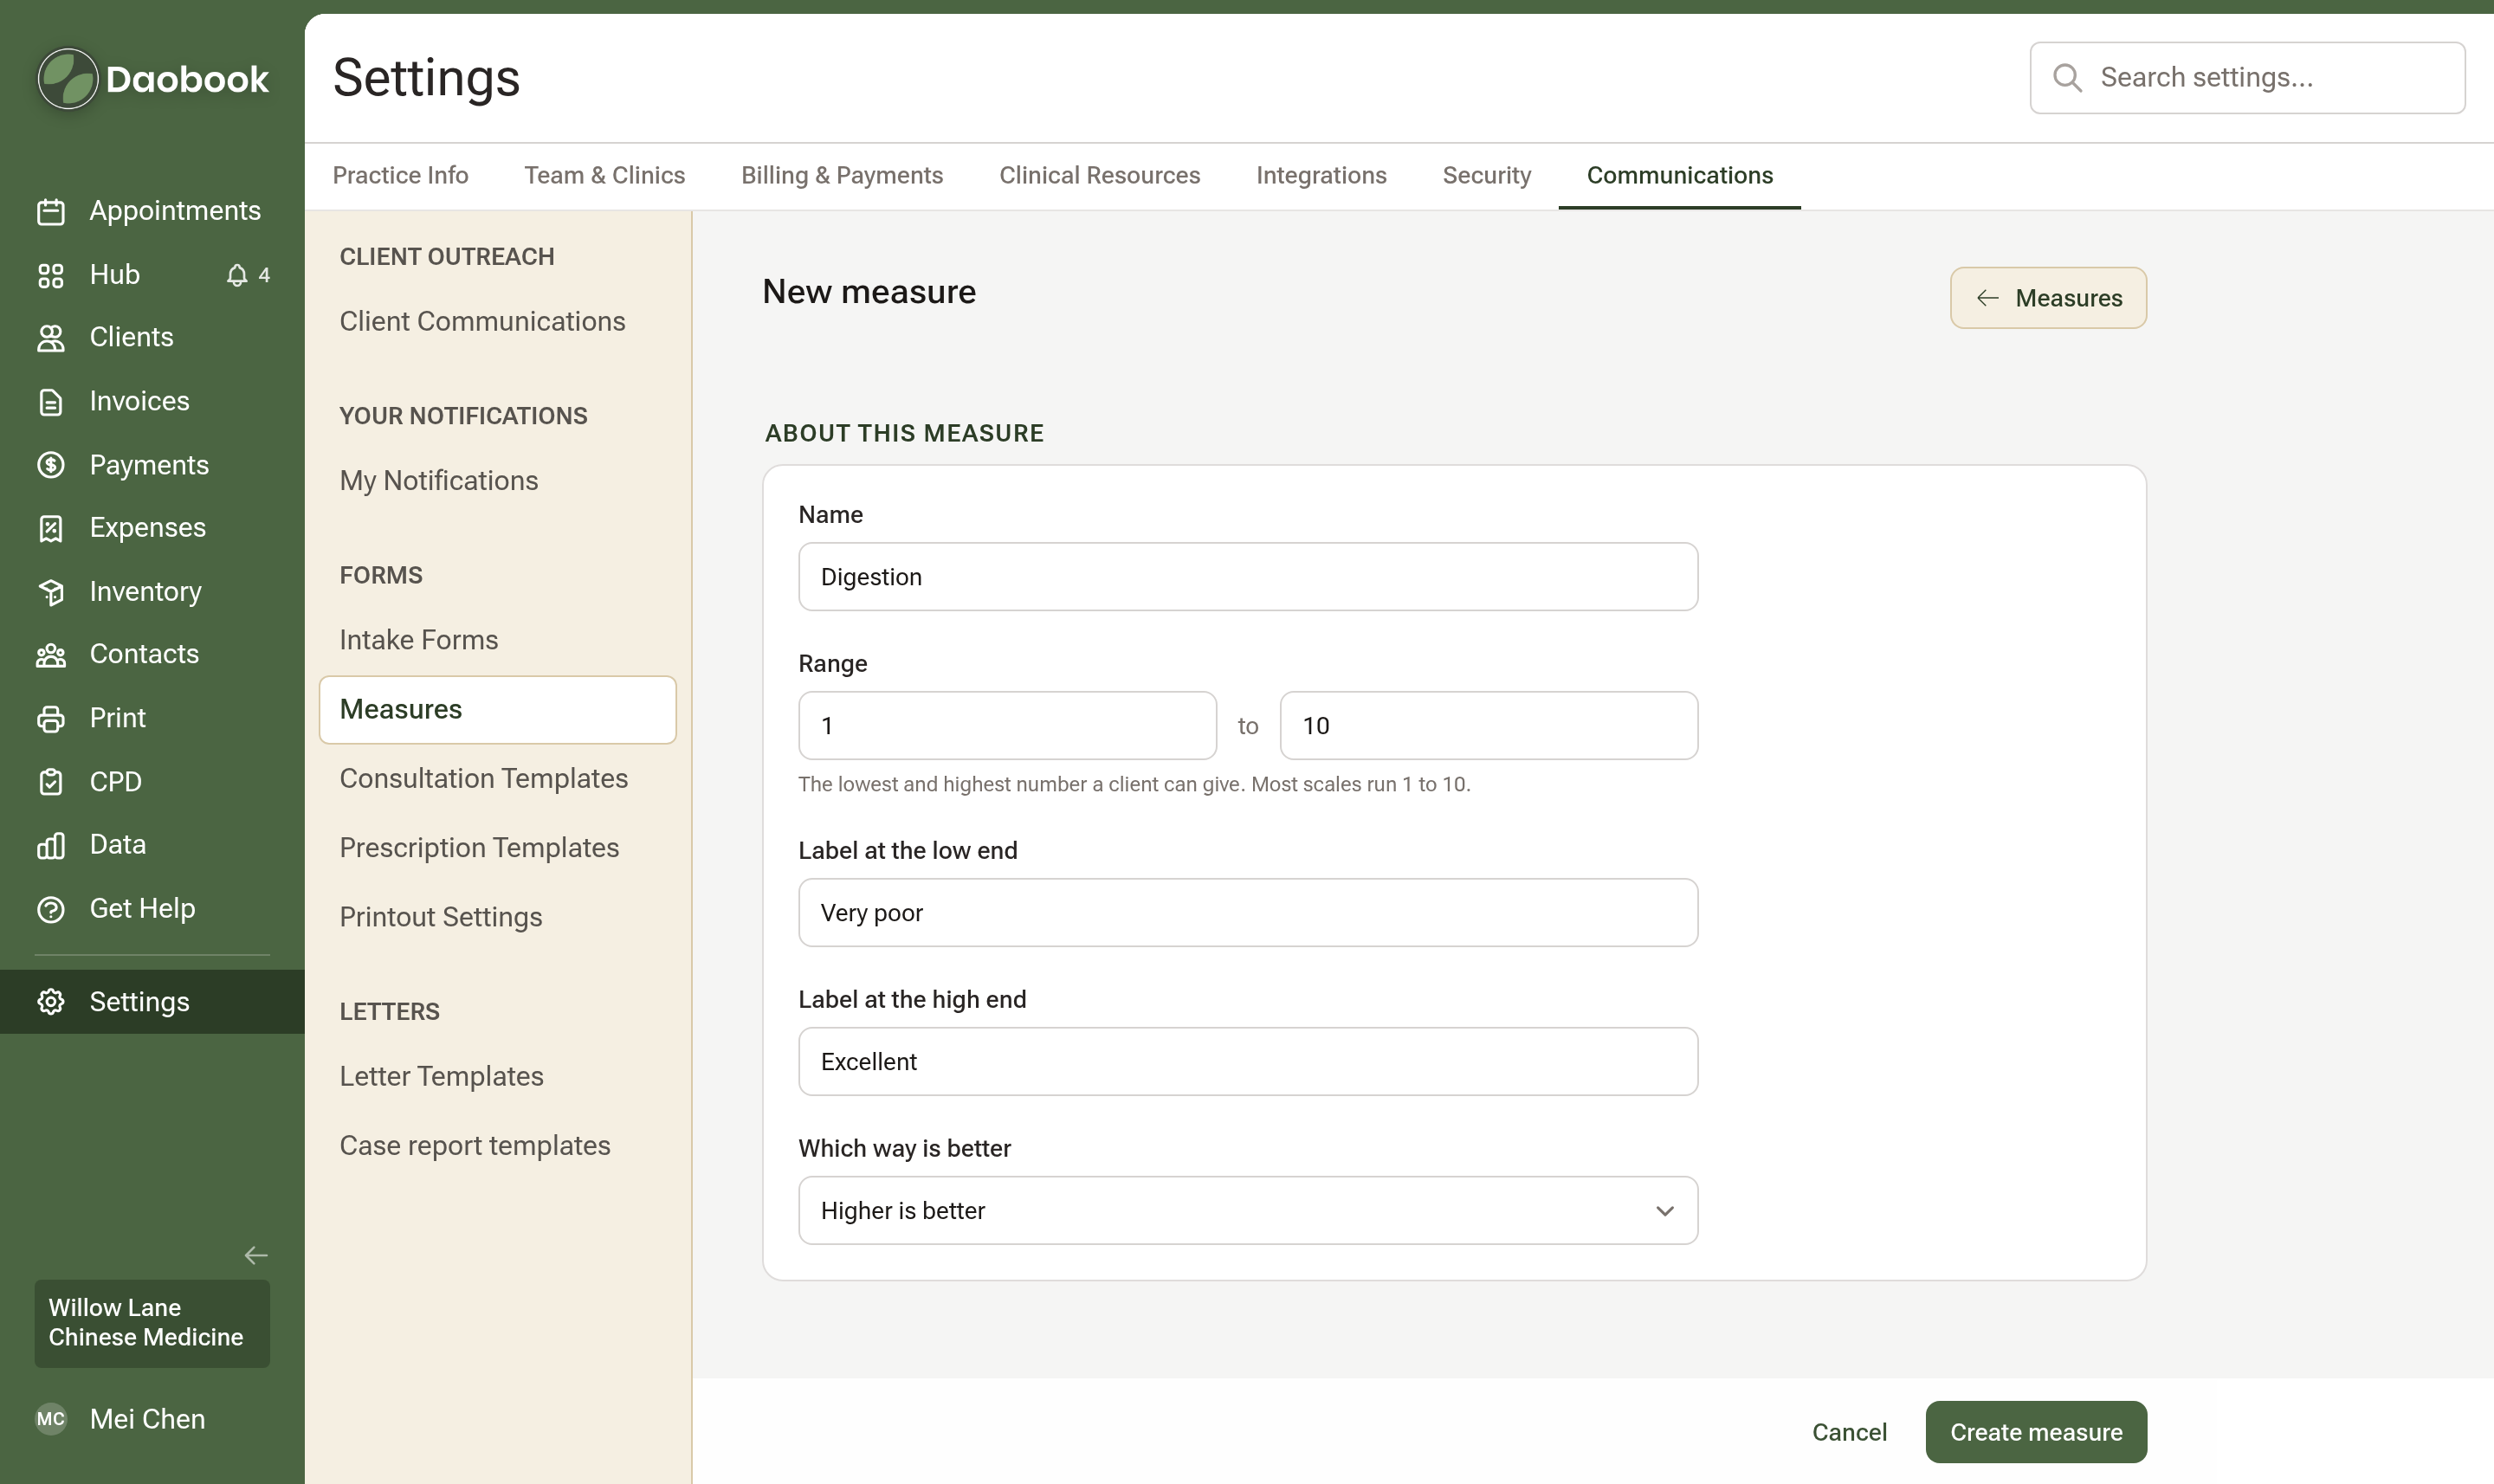
Task: Focus the Label at the low end field
Action: point(1248,913)
